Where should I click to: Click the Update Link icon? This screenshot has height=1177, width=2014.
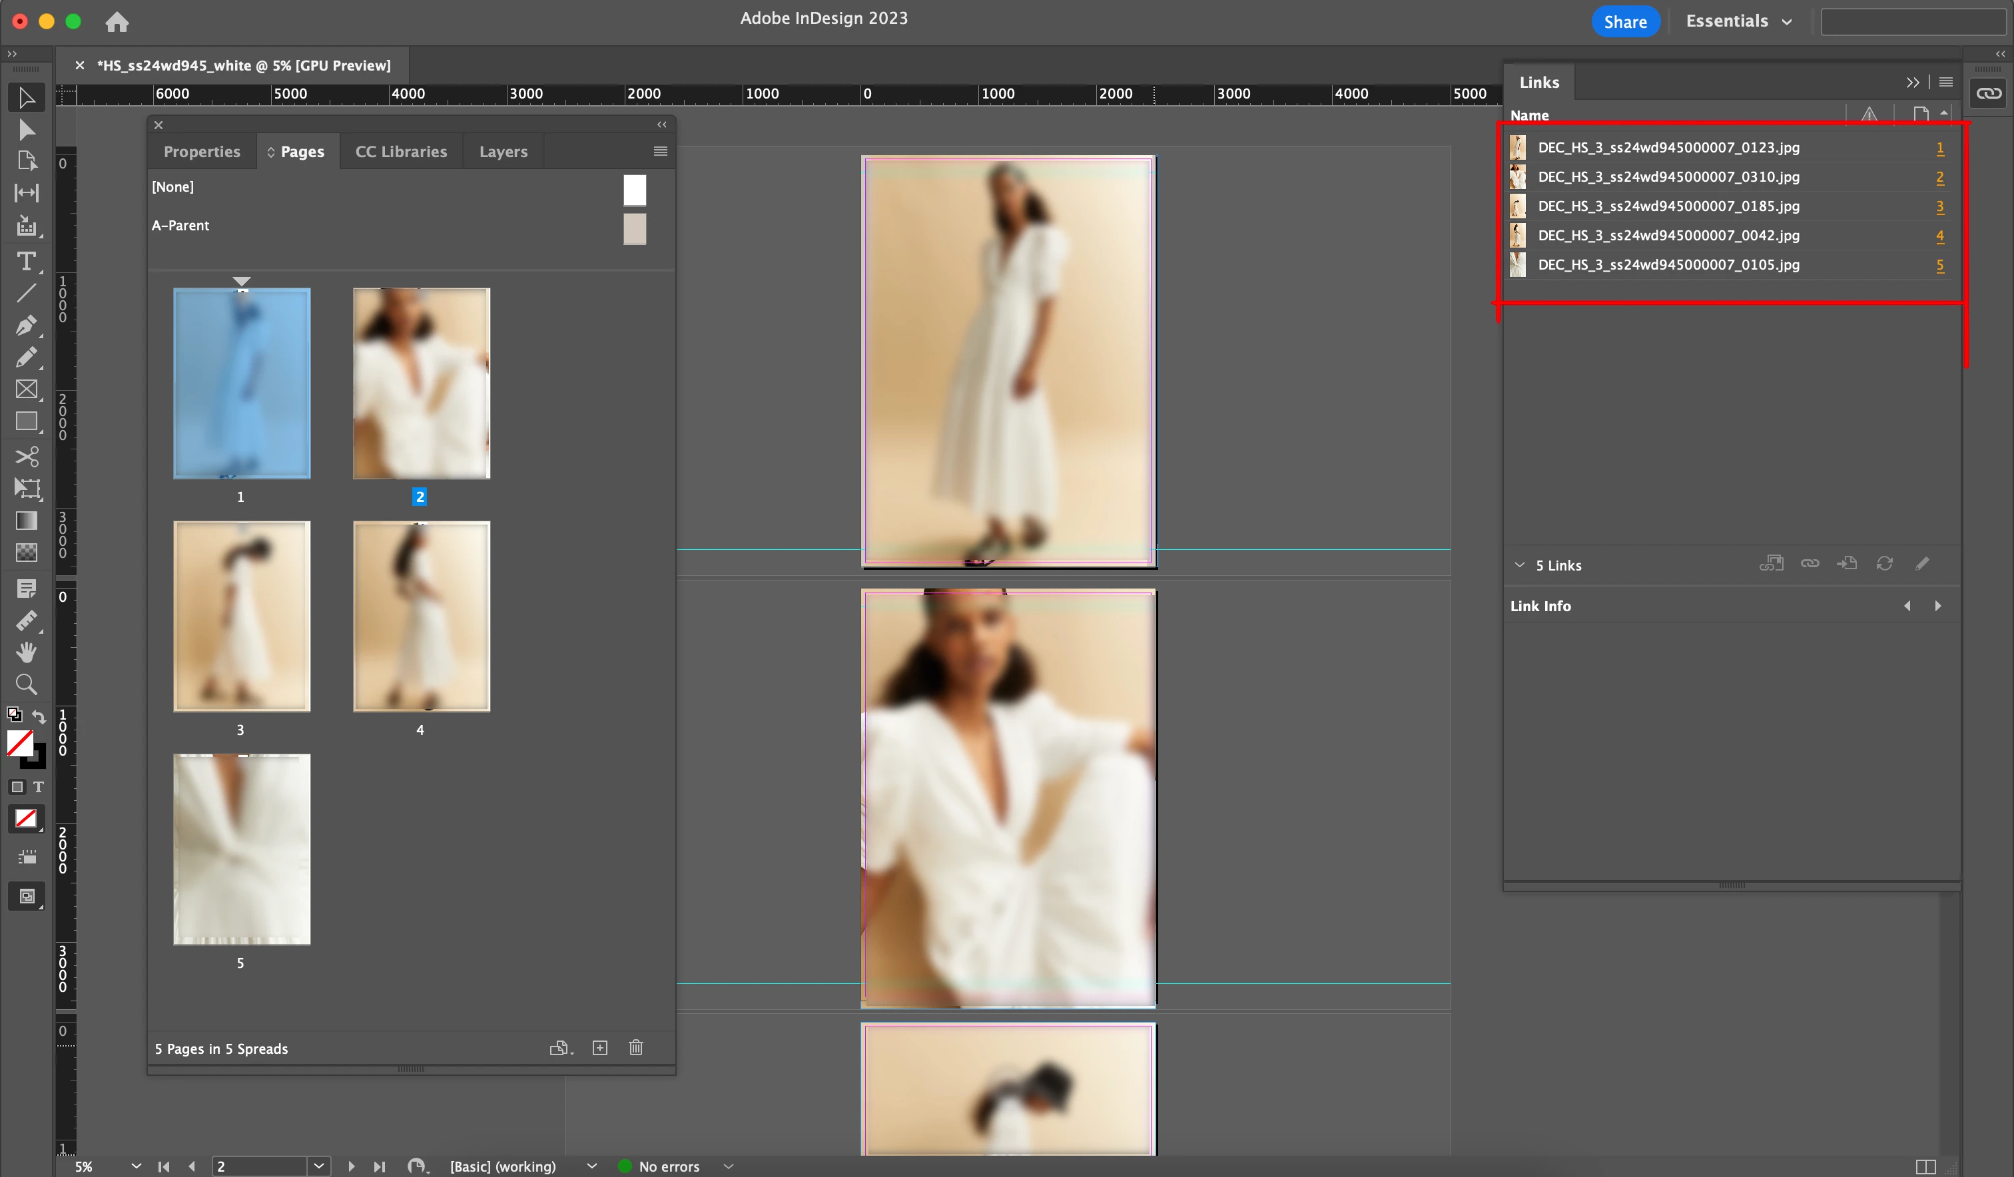tap(1883, 564)
